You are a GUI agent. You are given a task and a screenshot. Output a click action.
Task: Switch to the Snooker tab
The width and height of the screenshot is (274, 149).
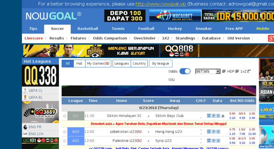203,29
